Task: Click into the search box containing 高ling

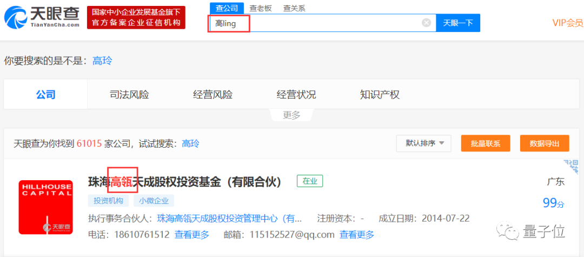Action: pos(322,23)
